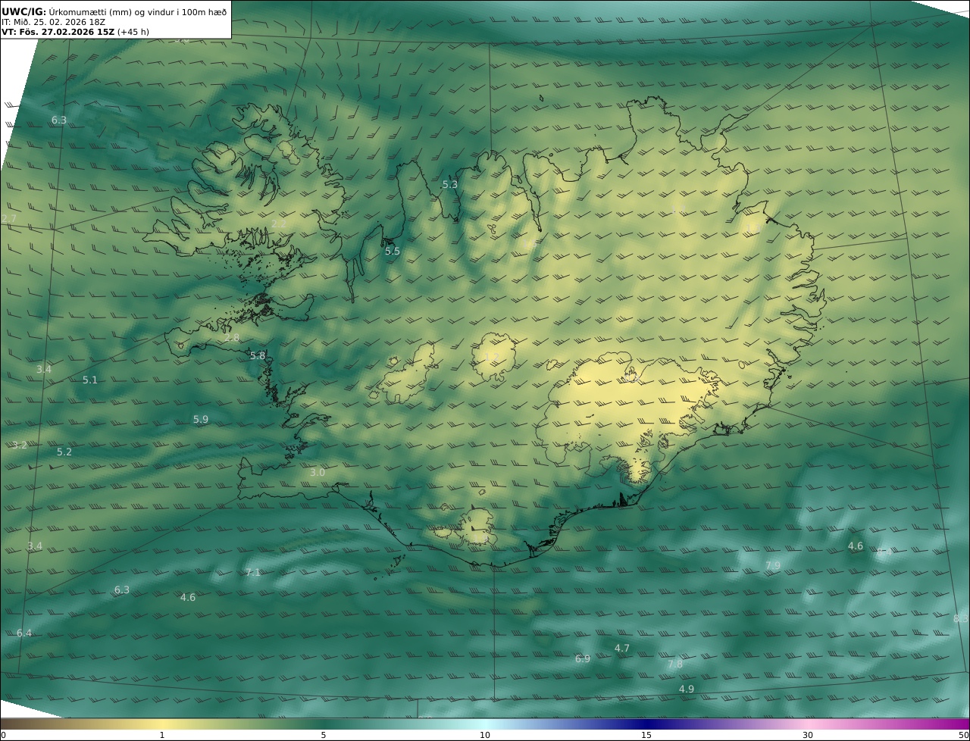
Task: Click the map value label 5.1
Action: point(90,380)
